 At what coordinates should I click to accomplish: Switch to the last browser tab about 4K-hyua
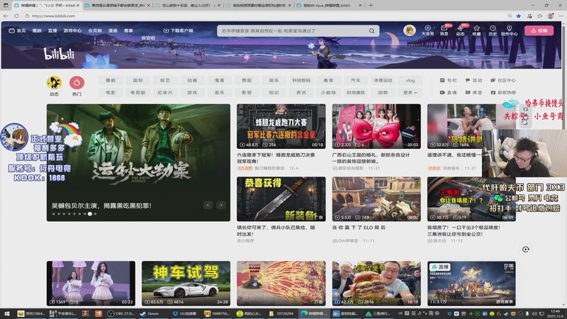tap(329, 6)
